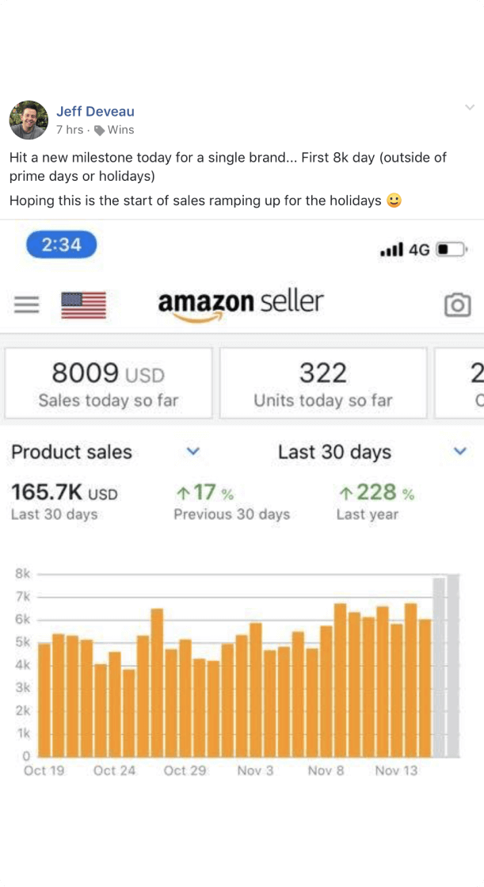The image size is (484, 887).
Task: Open Jeff Deveau's profile name link
Action: [95, 111]
